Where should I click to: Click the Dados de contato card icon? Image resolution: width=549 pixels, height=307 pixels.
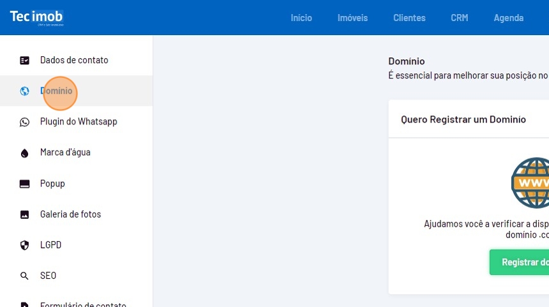(25, 61)
